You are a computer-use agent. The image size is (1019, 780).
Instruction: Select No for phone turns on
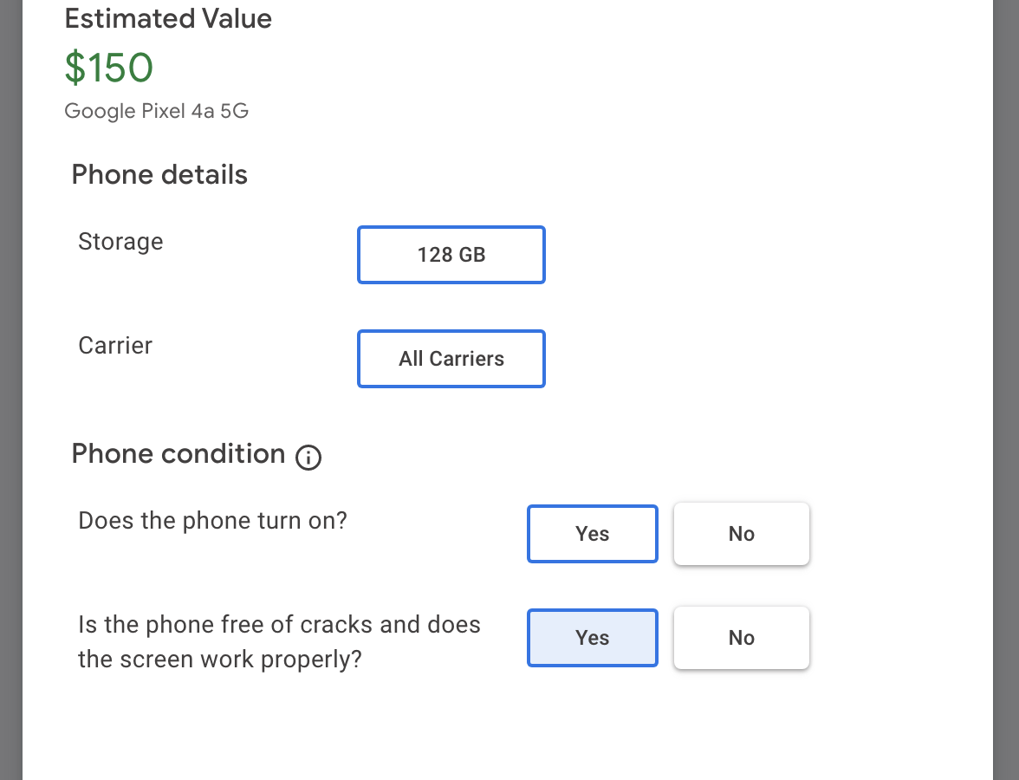[x=742, y=534]
